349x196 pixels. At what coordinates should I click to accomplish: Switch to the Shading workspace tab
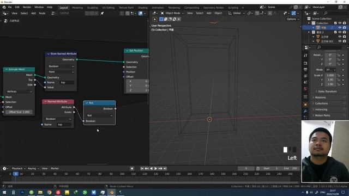143,8
